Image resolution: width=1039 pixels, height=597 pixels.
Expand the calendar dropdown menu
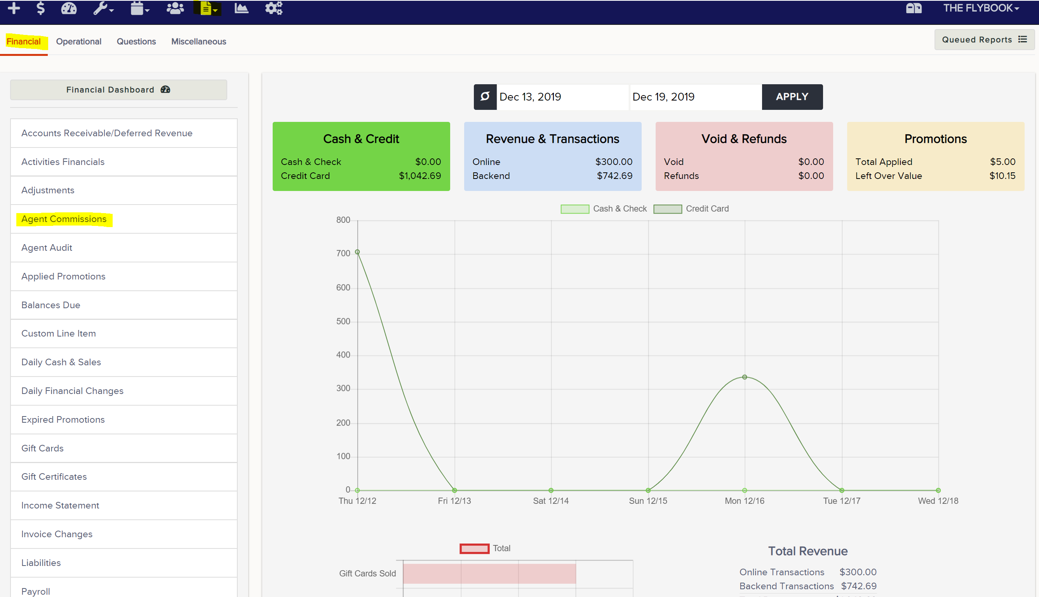(x=140, y=8)
